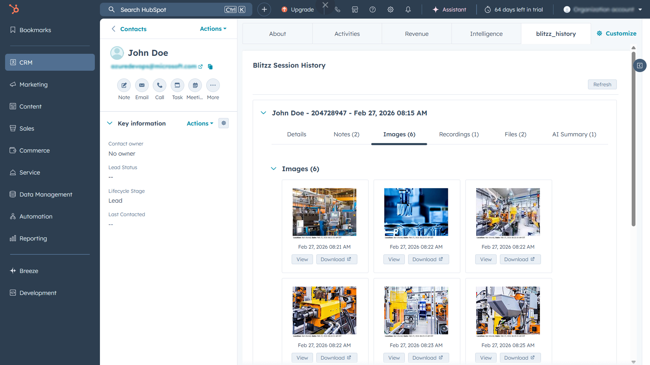Go back to Contacts list
This screenshot has width=650, height=365.
click(x=129, y=29)
